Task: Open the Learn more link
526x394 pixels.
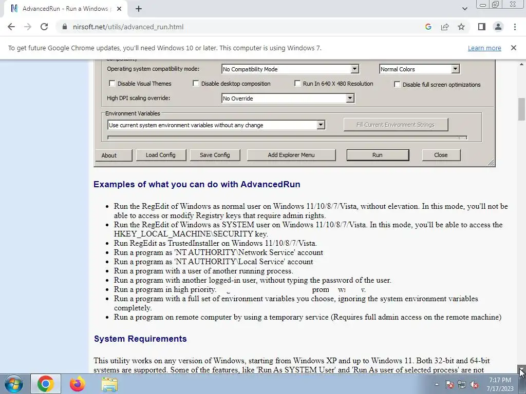Action: click(484, 48)
